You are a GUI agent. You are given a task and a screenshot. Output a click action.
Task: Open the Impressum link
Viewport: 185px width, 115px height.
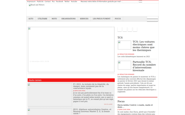coord(31,2)
